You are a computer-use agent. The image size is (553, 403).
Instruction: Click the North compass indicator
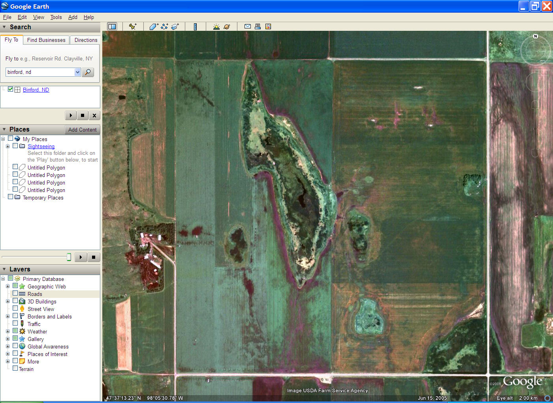[536, 36]
